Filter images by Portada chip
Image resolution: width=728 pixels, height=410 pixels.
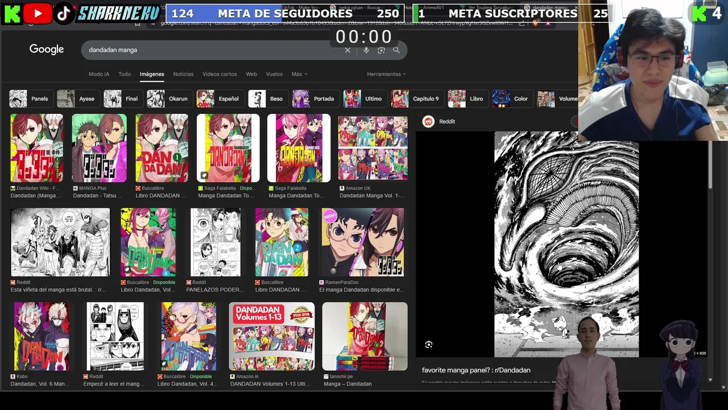315,99
